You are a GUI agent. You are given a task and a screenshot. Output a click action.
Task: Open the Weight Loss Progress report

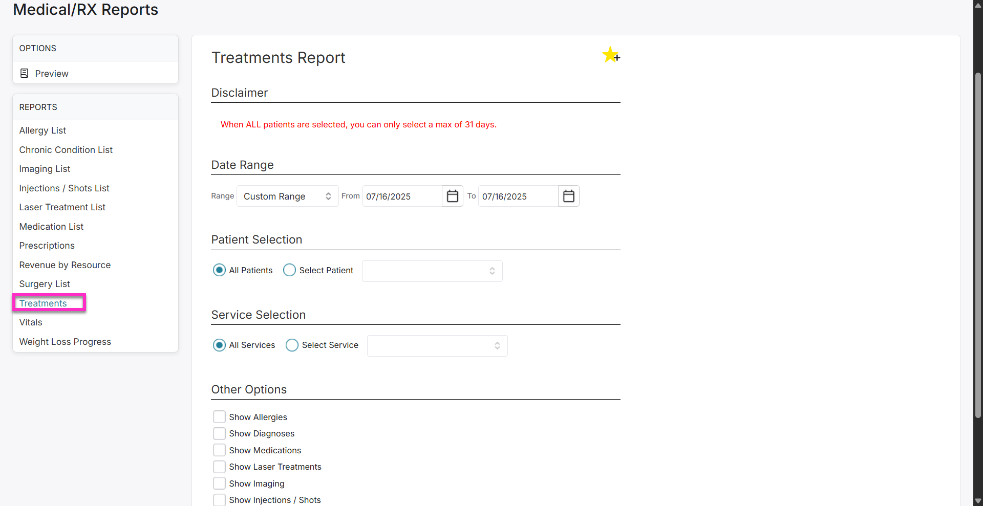coord(65,341)
